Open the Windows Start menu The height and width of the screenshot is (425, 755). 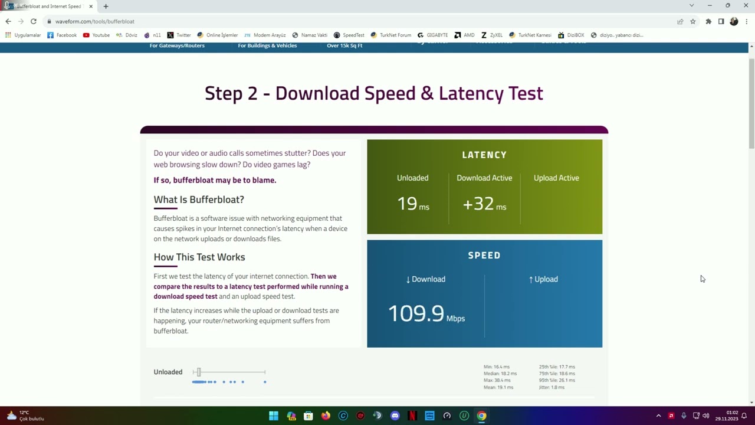(274, 416)
